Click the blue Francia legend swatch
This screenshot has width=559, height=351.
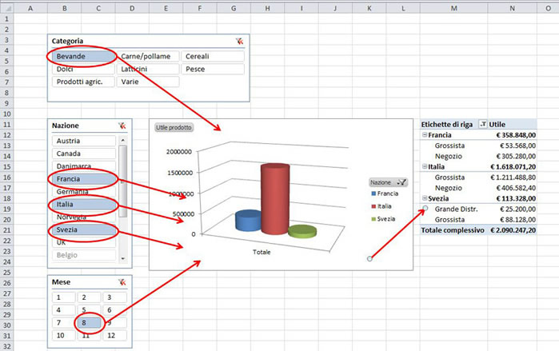(374, 193)
